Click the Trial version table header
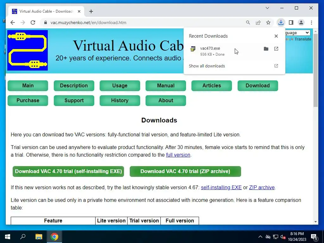The image size is (324, 243). point(144,221)
